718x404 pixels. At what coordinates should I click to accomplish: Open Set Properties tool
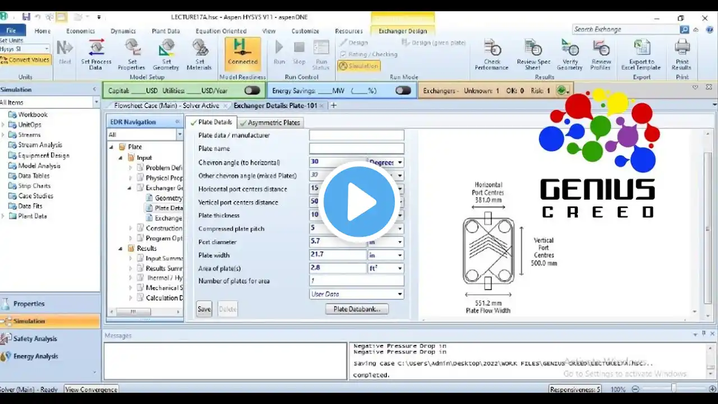click(132, 54)
